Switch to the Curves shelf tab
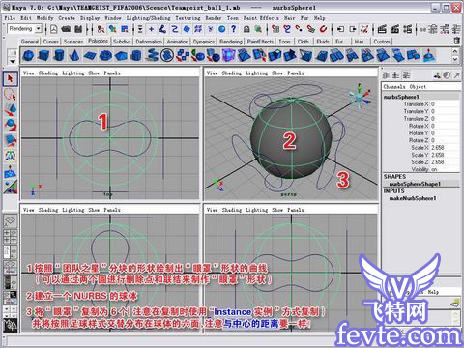This screenshot has height=348, width=464. 51,42
